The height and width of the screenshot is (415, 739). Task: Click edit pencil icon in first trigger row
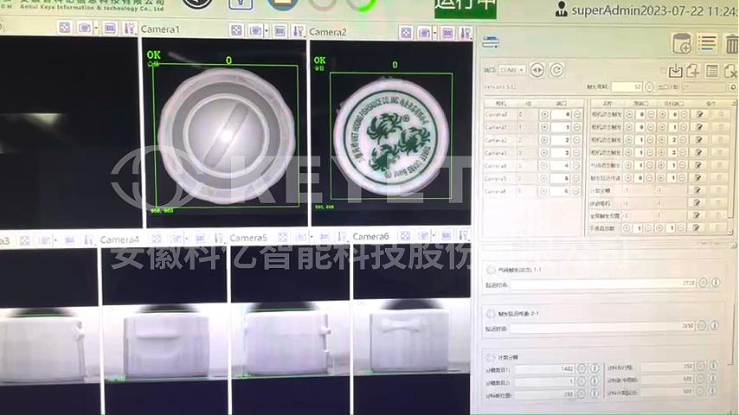[699, 114]
